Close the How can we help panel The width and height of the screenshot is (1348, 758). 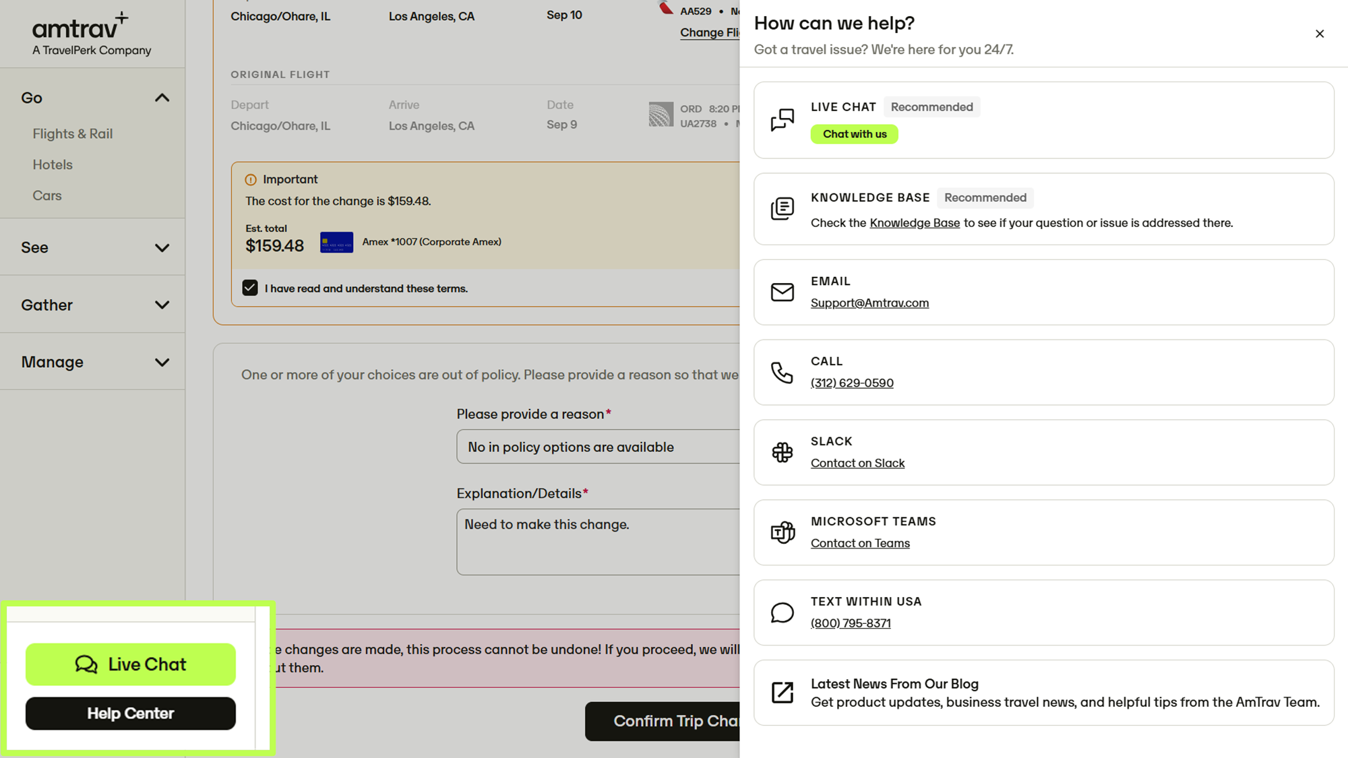pos(1320,34)
